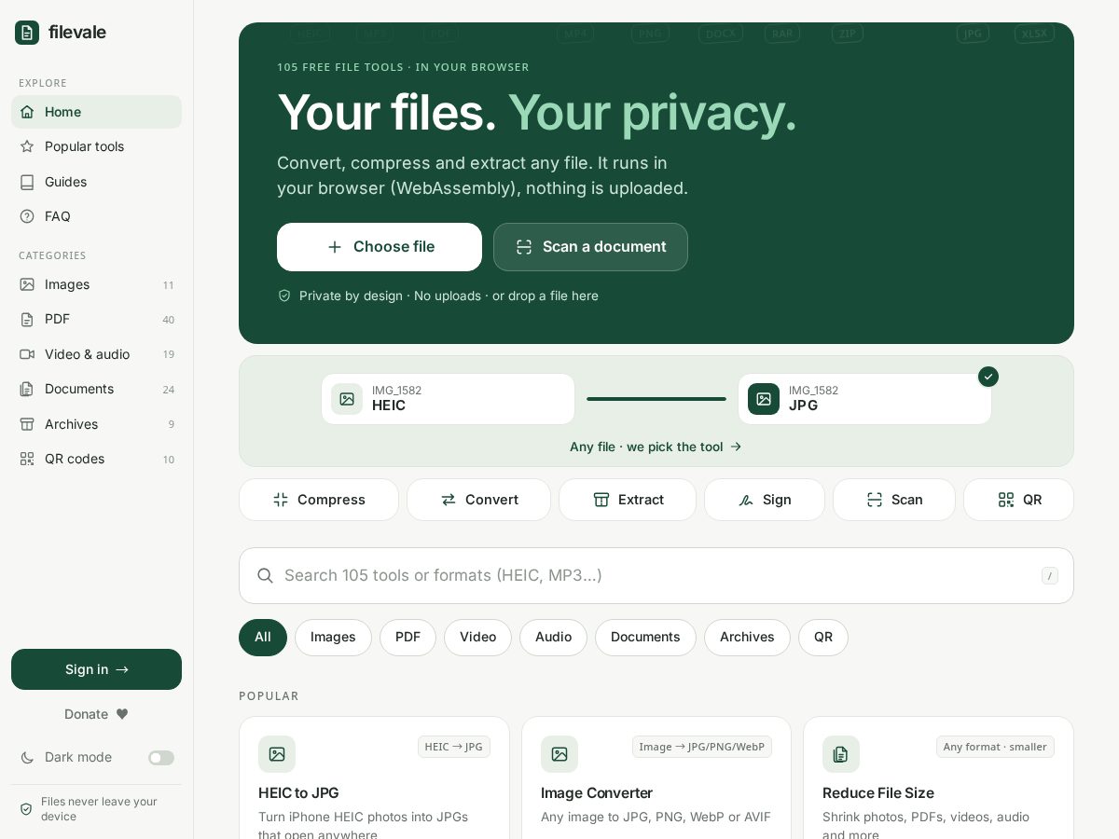
Task: Select the Archives filter chip
Action: [747, 638]
